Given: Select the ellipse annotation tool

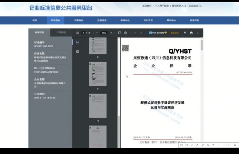Looking at the screenshot, I should tap(187, 145).
